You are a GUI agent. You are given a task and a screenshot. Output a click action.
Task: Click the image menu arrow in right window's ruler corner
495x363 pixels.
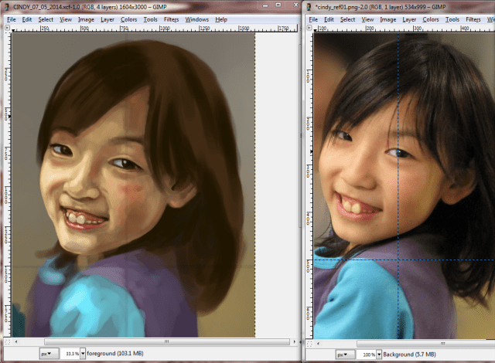coord(309,26)
